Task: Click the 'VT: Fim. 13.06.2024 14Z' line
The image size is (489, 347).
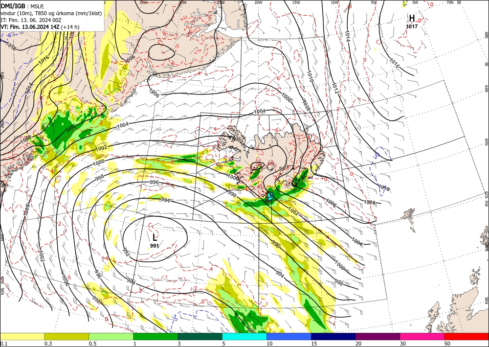Action: [30, 27]
